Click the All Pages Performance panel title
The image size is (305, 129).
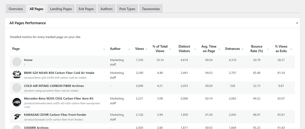pyautogui.click(x=28, y=23)
